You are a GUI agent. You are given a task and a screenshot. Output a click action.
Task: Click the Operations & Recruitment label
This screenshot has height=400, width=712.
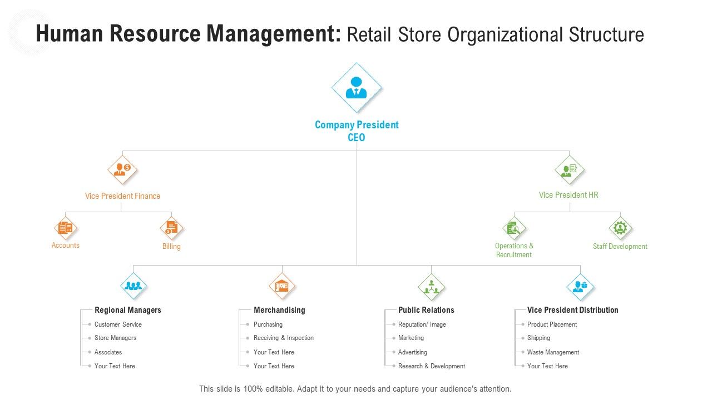click(514, 250)
